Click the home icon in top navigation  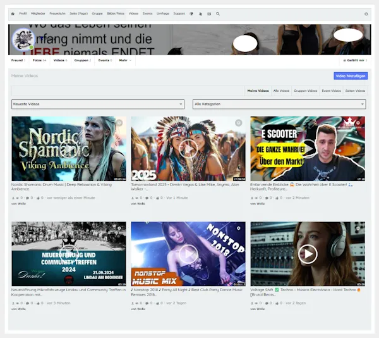12,13
